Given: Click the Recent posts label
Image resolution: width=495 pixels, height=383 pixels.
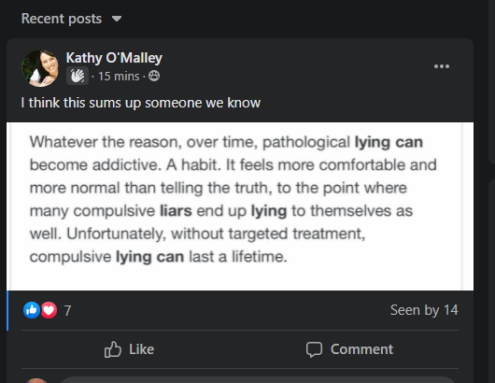Looking at the screenshot, I should click(62, 19).
